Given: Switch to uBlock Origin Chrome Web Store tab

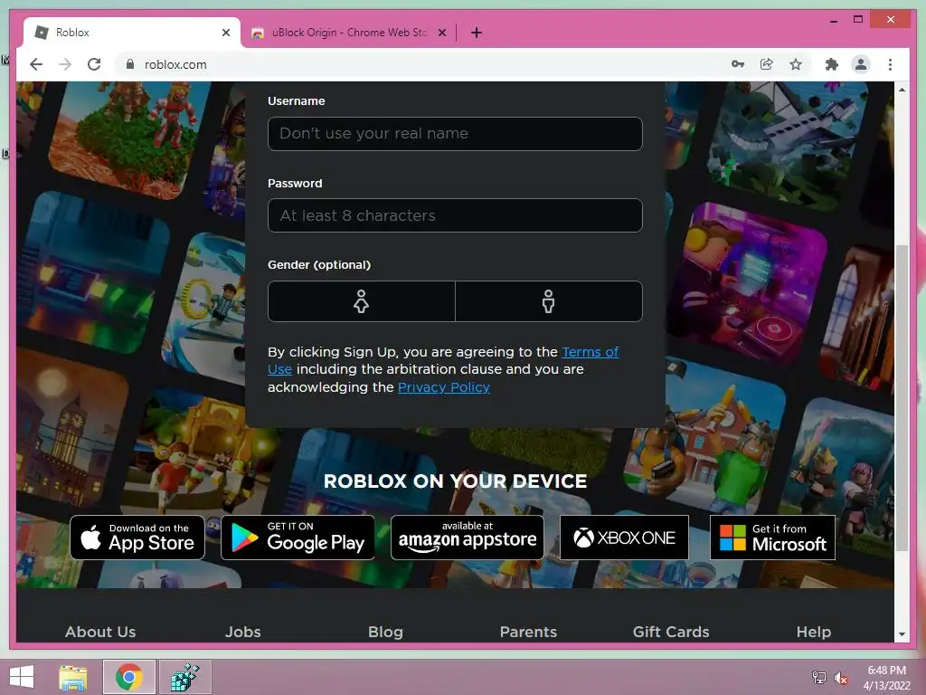Looking at the screenshot, I should pos(348,33).
